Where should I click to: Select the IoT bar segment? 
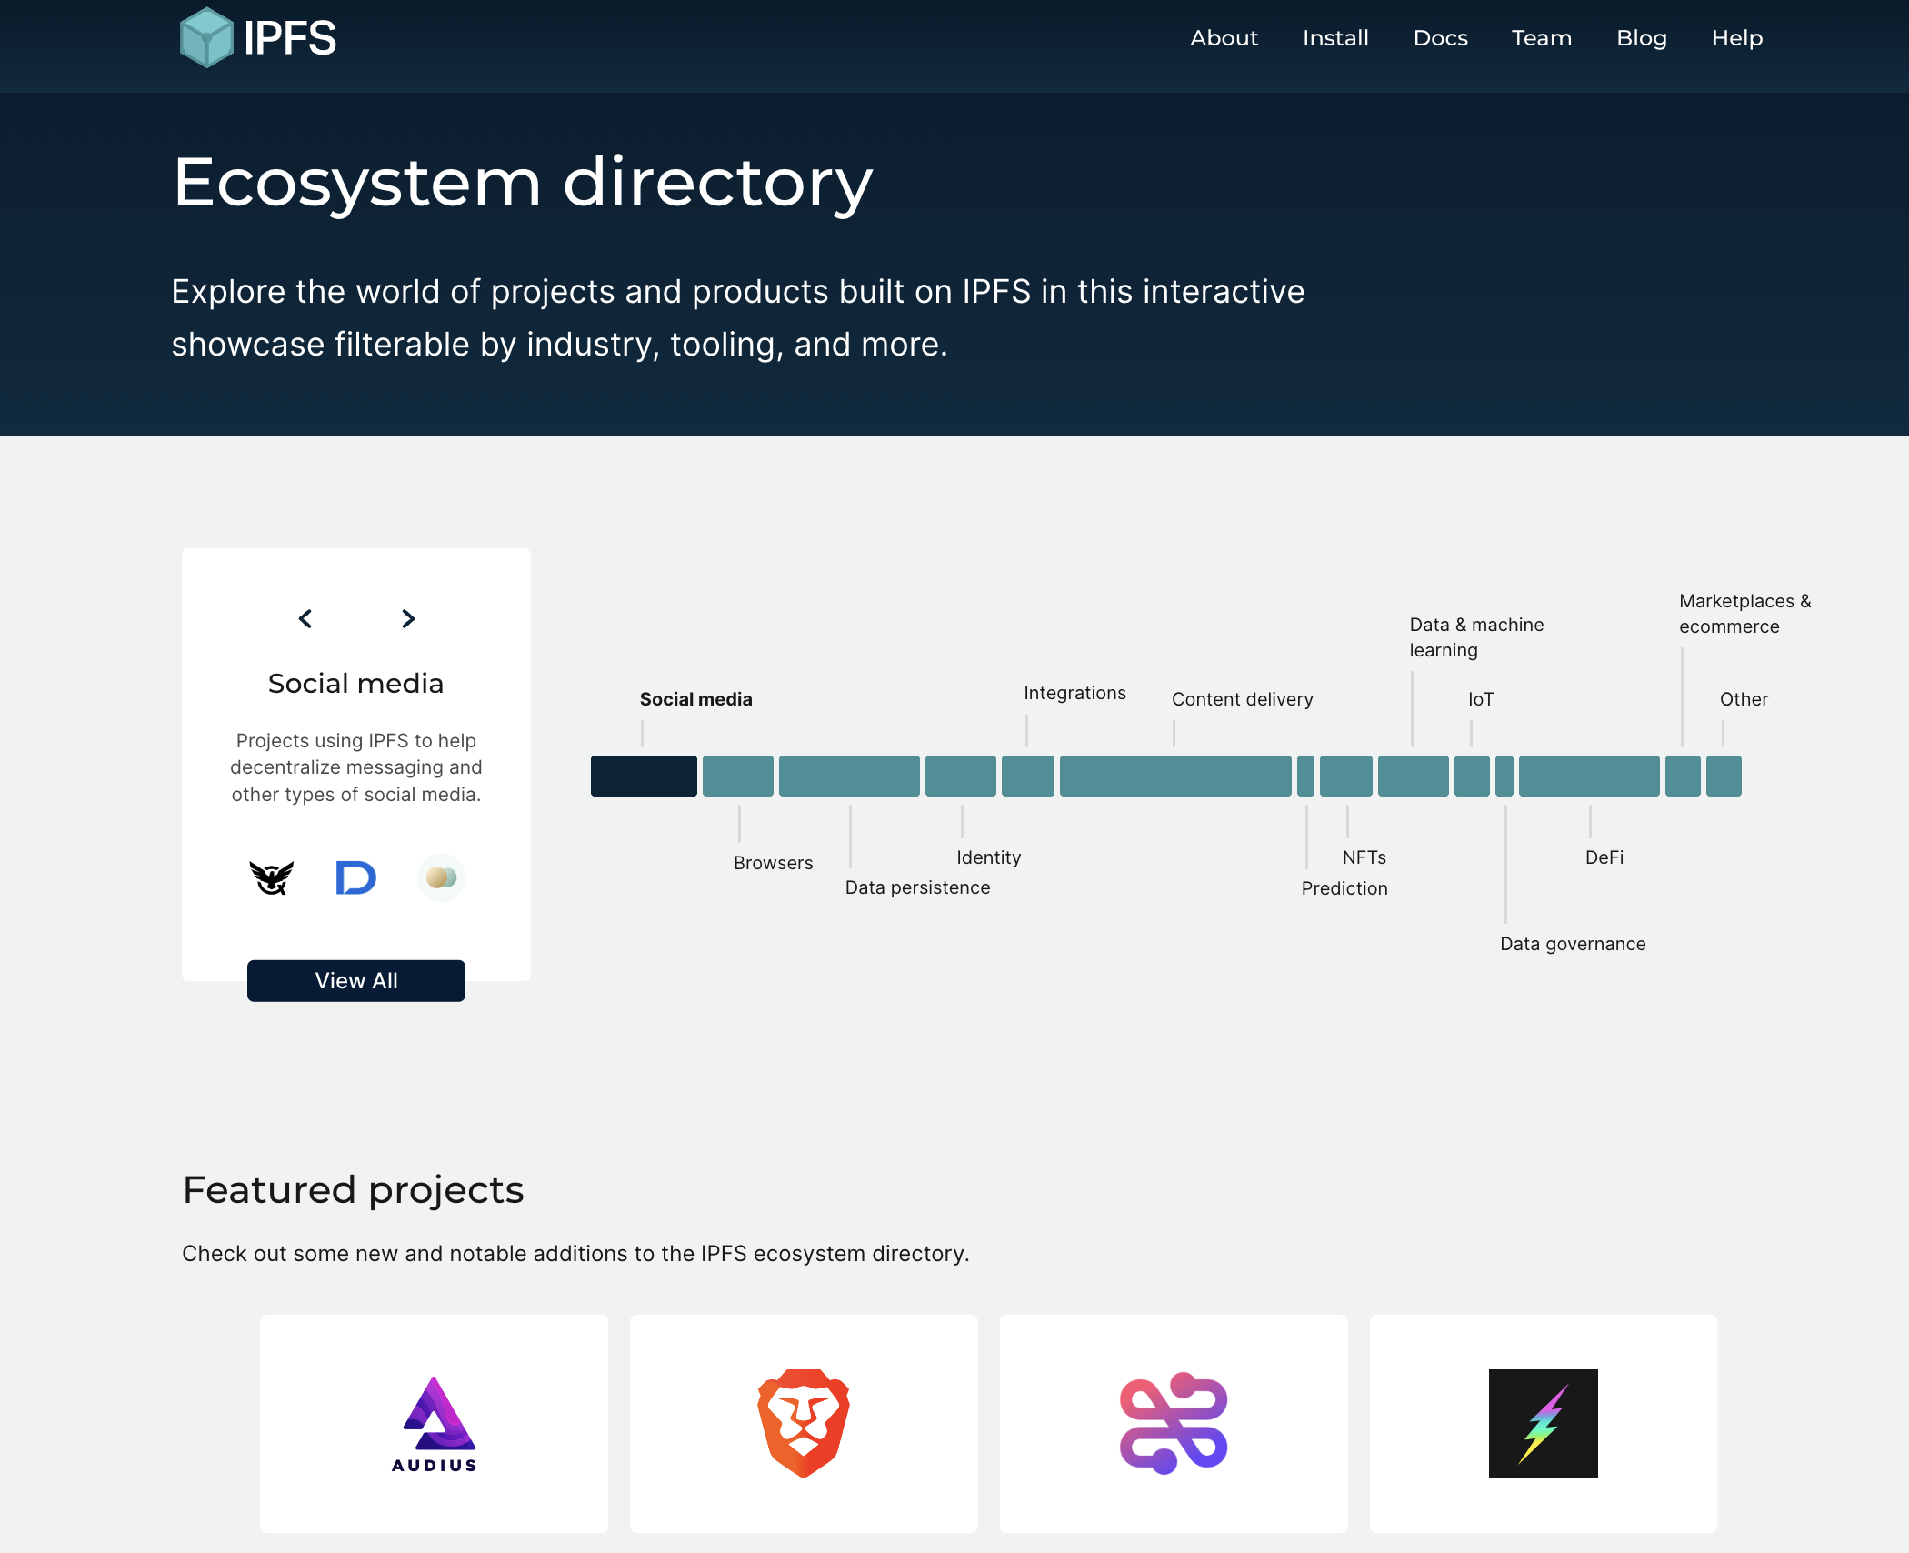coord(1472,776)
